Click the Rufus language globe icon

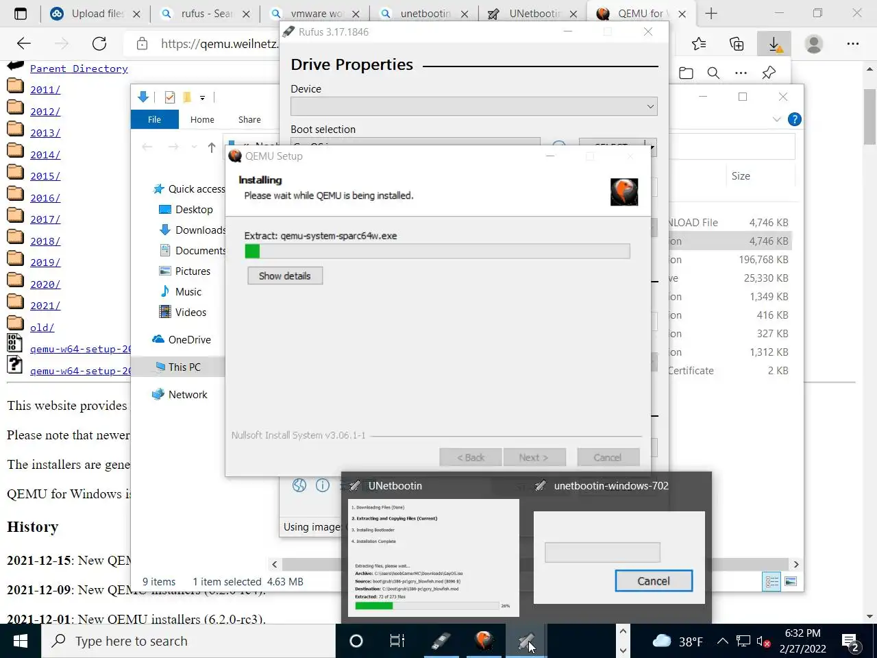(x=299, y=485)
